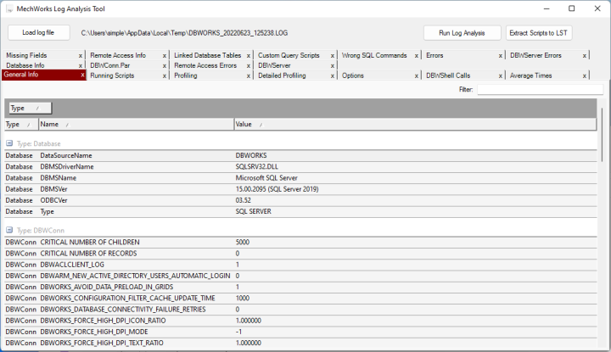Image resolution: width=611 pixels, height=352 pixels.
Task: Select the ODBCVer row
Action: tap(300, 200)
